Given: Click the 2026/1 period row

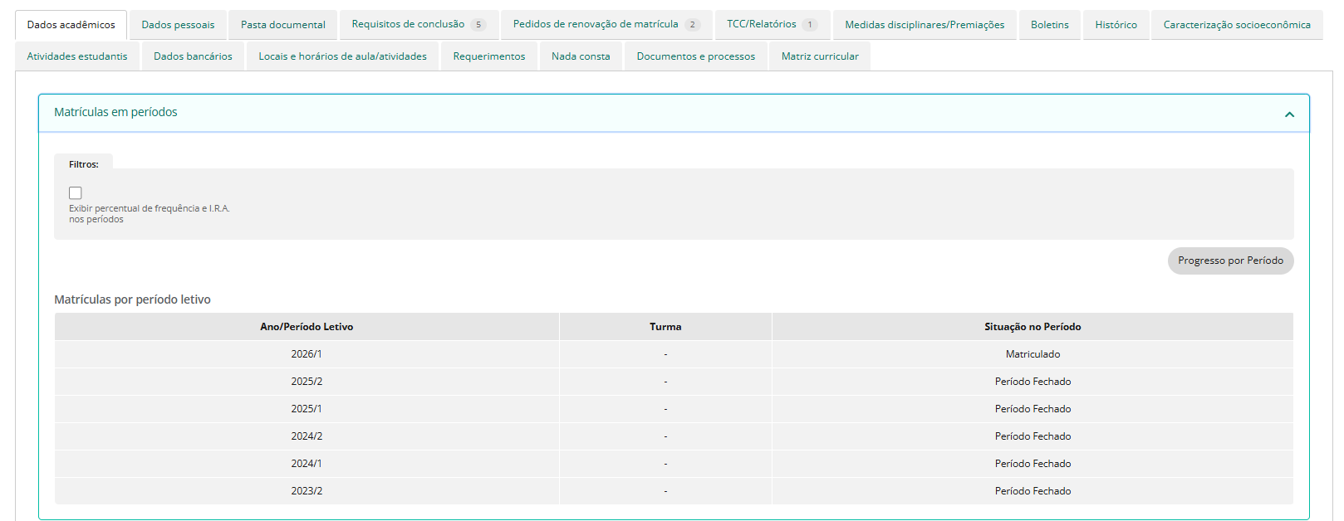Looking at the screenshot, I should click(307, 354).
